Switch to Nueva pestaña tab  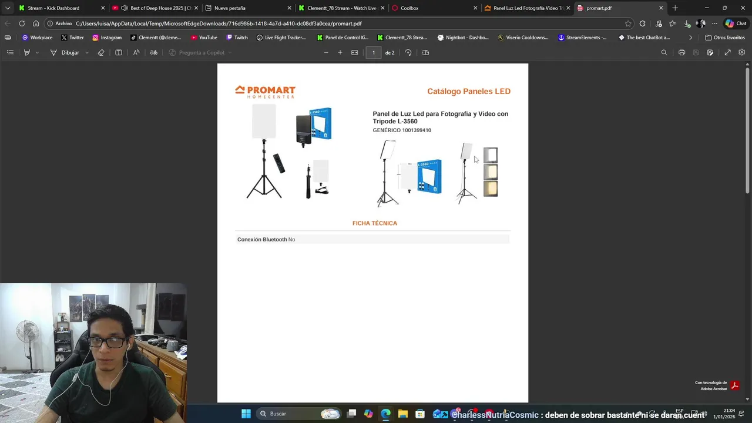(x=248, y=8)
